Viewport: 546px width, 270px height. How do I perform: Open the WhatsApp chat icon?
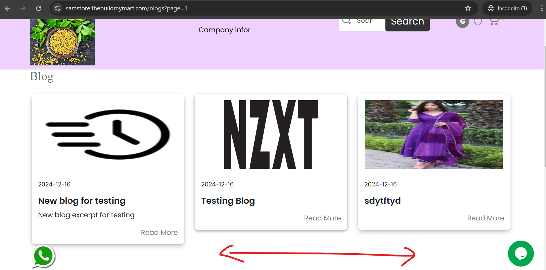tap(43, 256)
